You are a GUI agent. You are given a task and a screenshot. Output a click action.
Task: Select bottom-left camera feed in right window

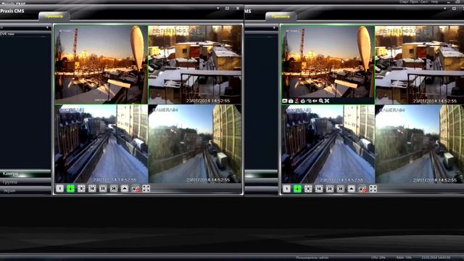point(328,144)
